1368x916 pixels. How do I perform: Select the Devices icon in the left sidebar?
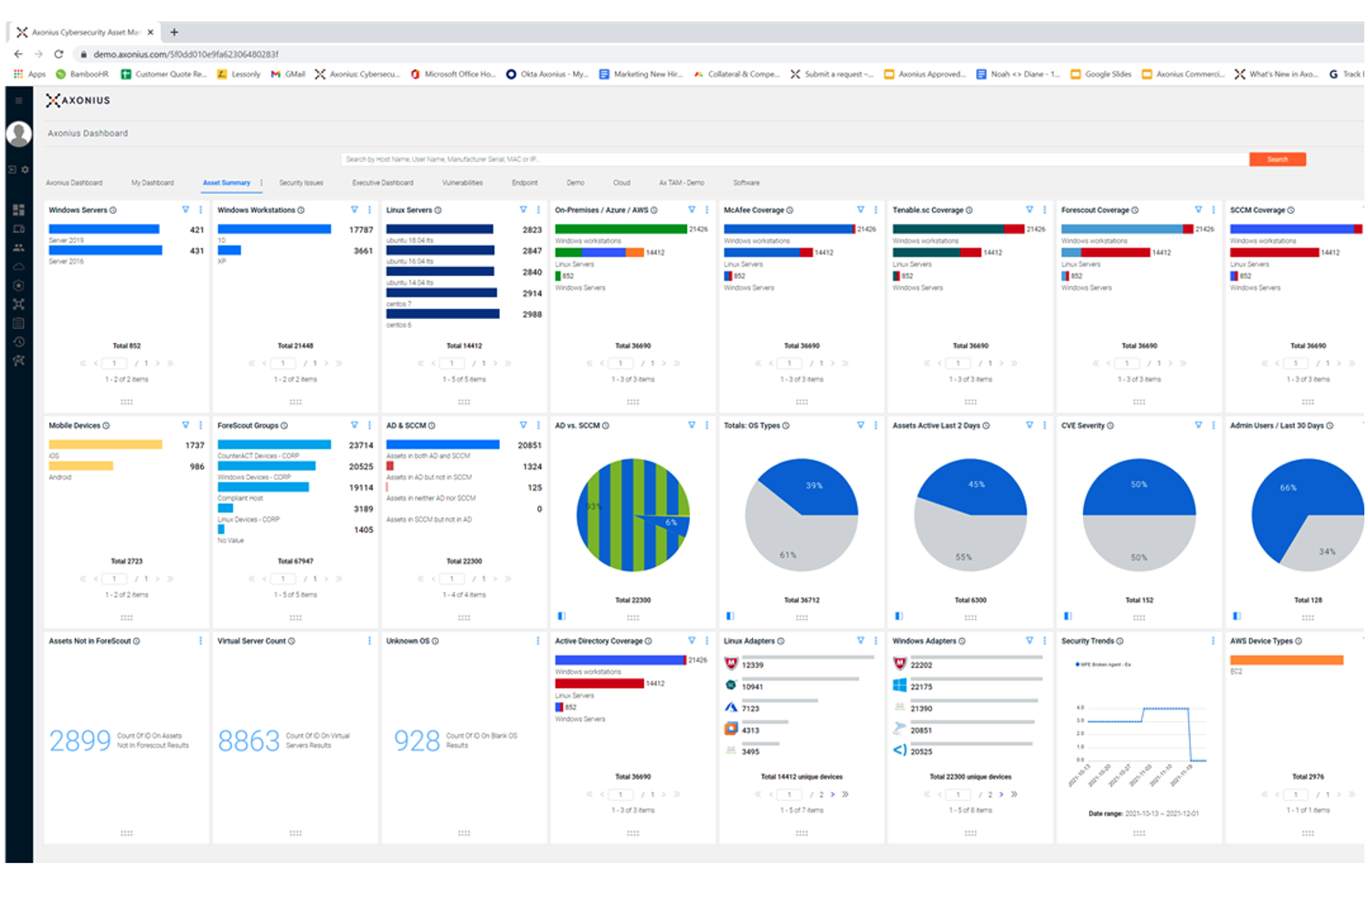coord(18,229)
